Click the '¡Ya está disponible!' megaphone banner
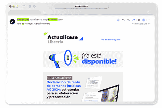Screen dimensions: 162x108 point(83,59)
